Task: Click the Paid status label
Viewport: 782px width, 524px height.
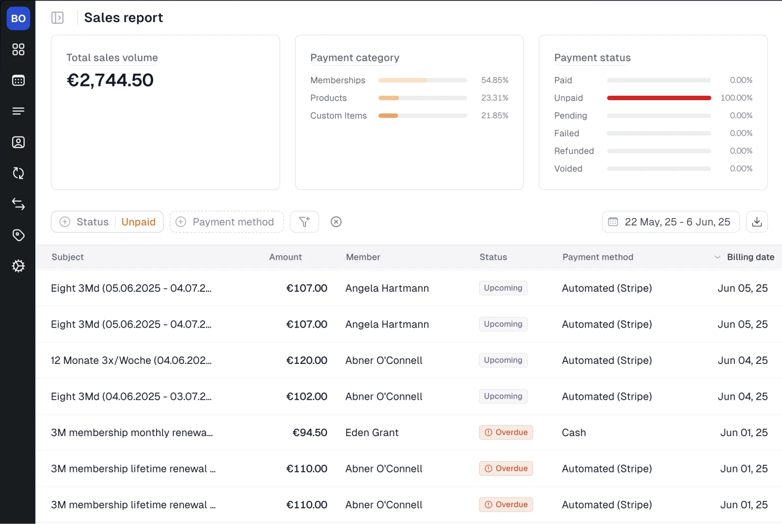Action: tap(563, 81)
